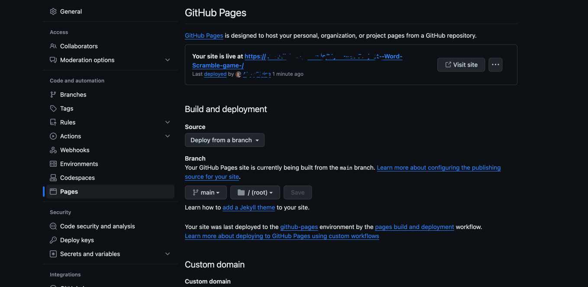
Task: Click the Collaborators people icon
Action: [x=53, y=46]
